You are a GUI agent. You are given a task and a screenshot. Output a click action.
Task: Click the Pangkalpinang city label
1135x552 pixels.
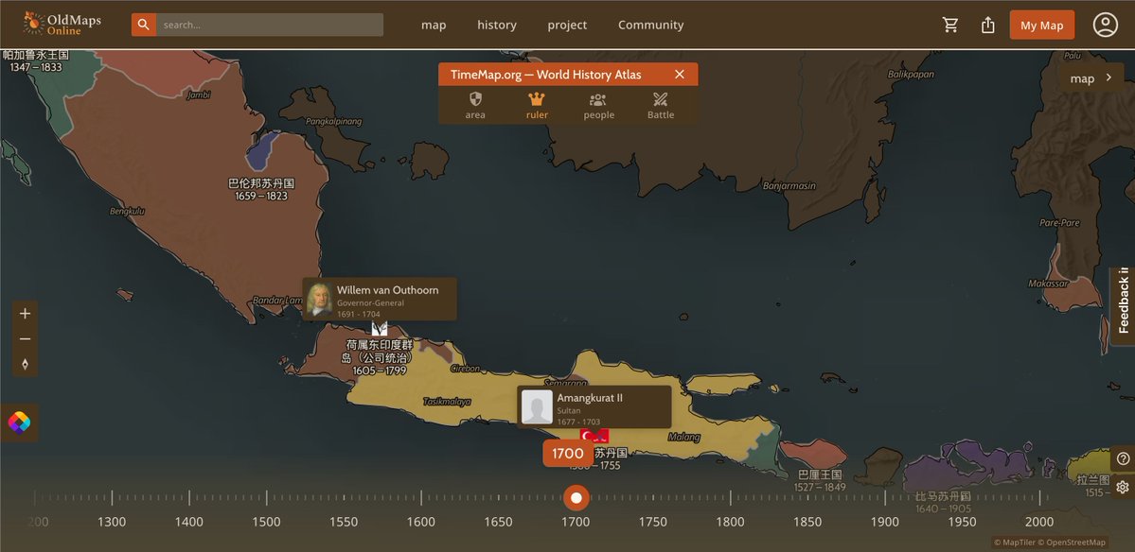[333, 121]
